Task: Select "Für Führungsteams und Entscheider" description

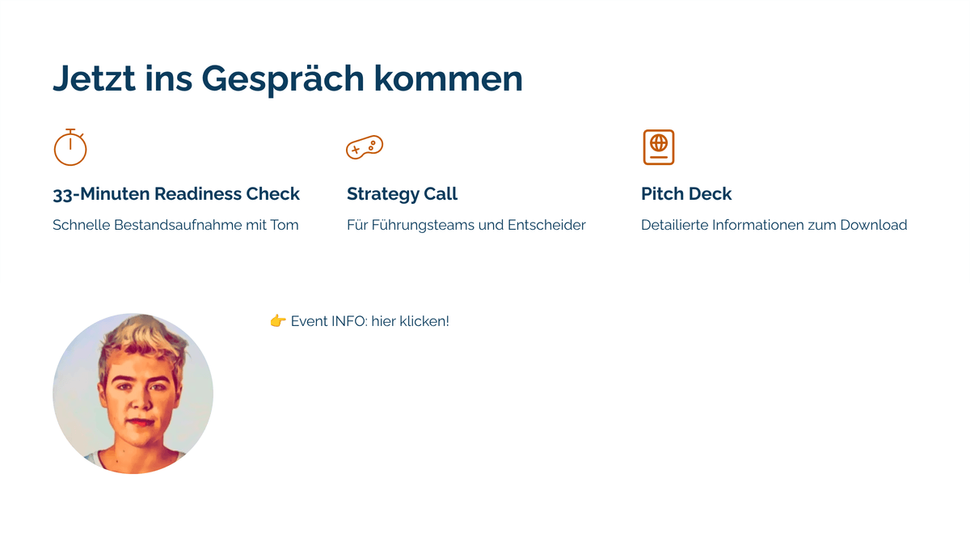Action: 466,225
